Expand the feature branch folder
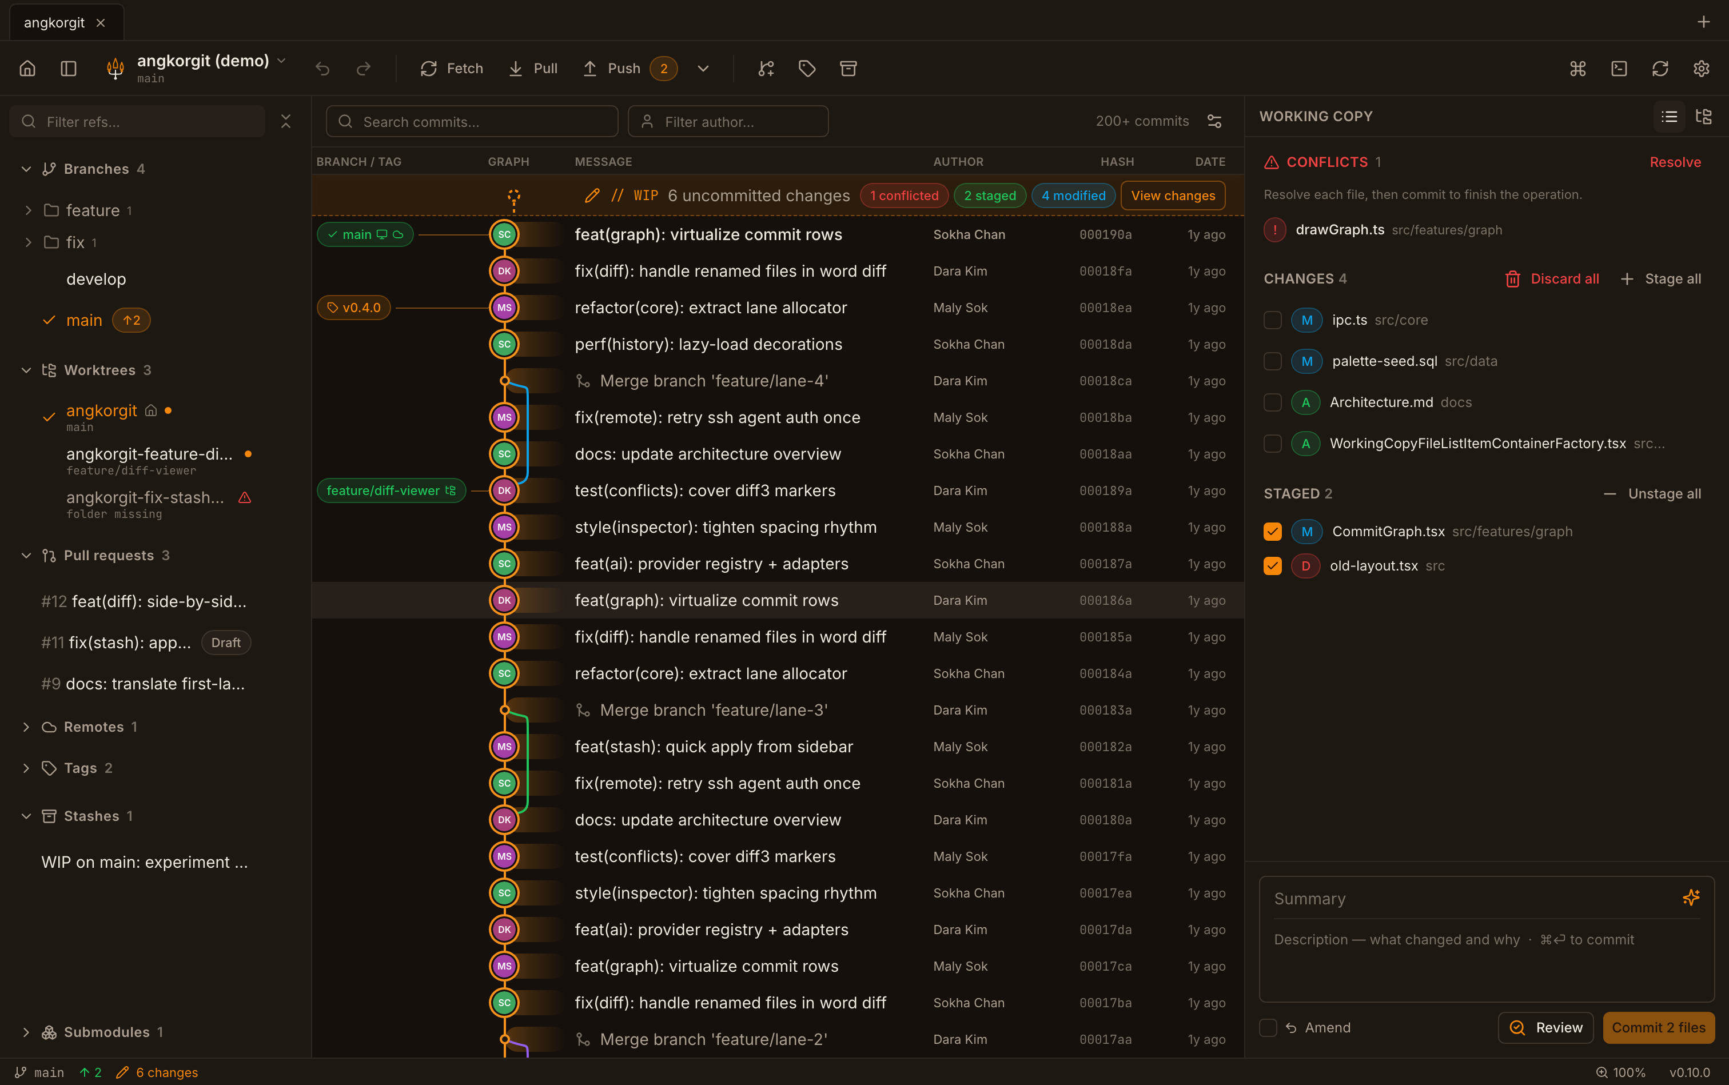Image resolution: width=1729 pixels, height=1085 pixels. click(x=28, y=210)
